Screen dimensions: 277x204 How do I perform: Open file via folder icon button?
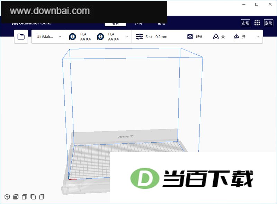21,37
